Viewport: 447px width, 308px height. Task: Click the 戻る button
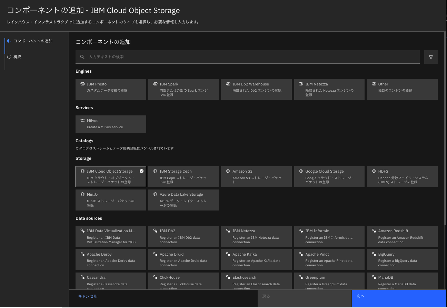(x=305, y=298)
